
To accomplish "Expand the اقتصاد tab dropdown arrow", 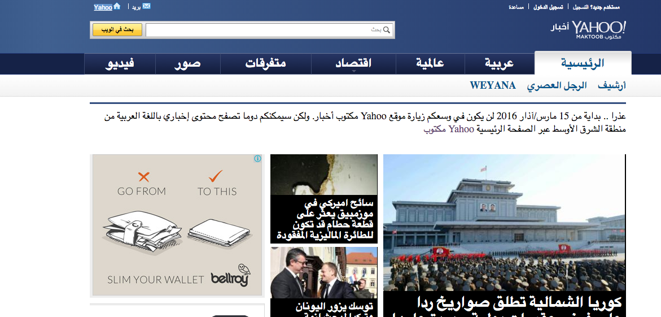I will click(354, 71).
